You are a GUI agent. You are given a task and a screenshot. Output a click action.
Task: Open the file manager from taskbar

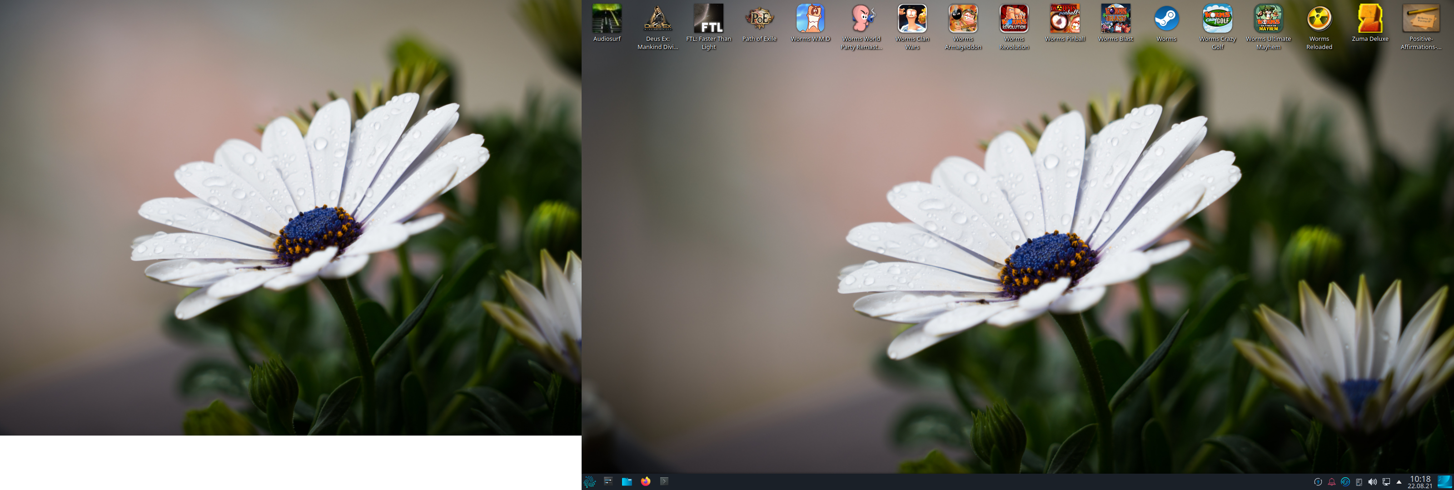tap(627, 481)
